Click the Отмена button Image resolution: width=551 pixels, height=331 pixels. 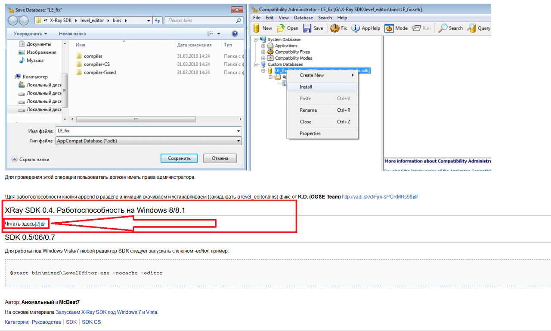point(220,158)
